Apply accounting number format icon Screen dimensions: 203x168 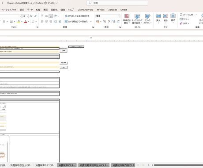click(x=98, y=22)
